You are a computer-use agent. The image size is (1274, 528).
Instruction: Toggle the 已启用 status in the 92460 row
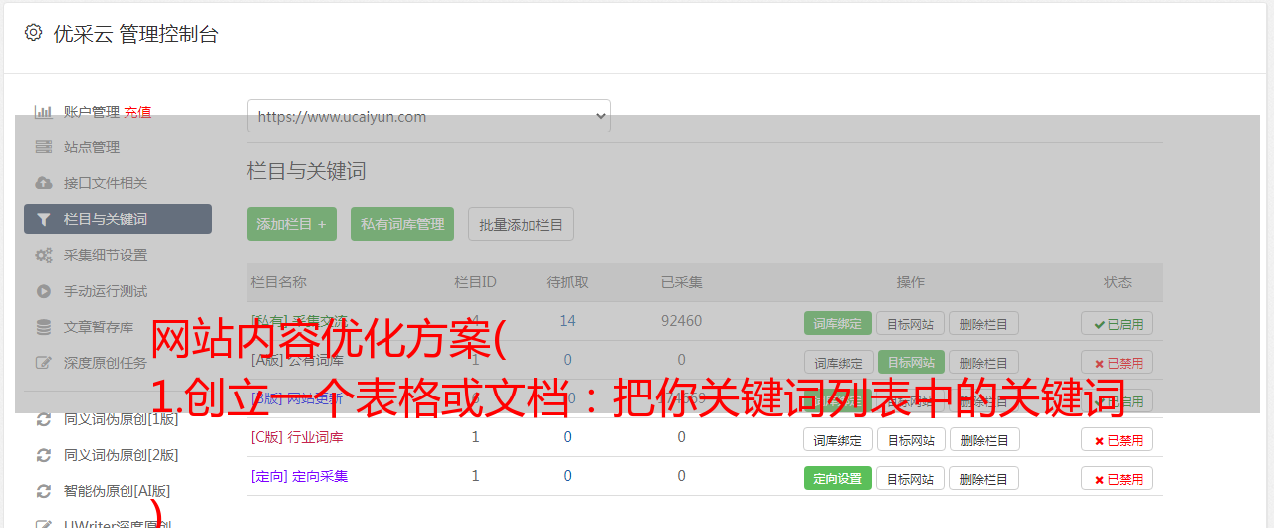tap(1117, 323)
